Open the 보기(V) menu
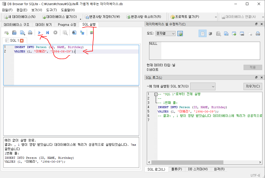Viewport: 265px width, 178px height. (x=37, y=10)
